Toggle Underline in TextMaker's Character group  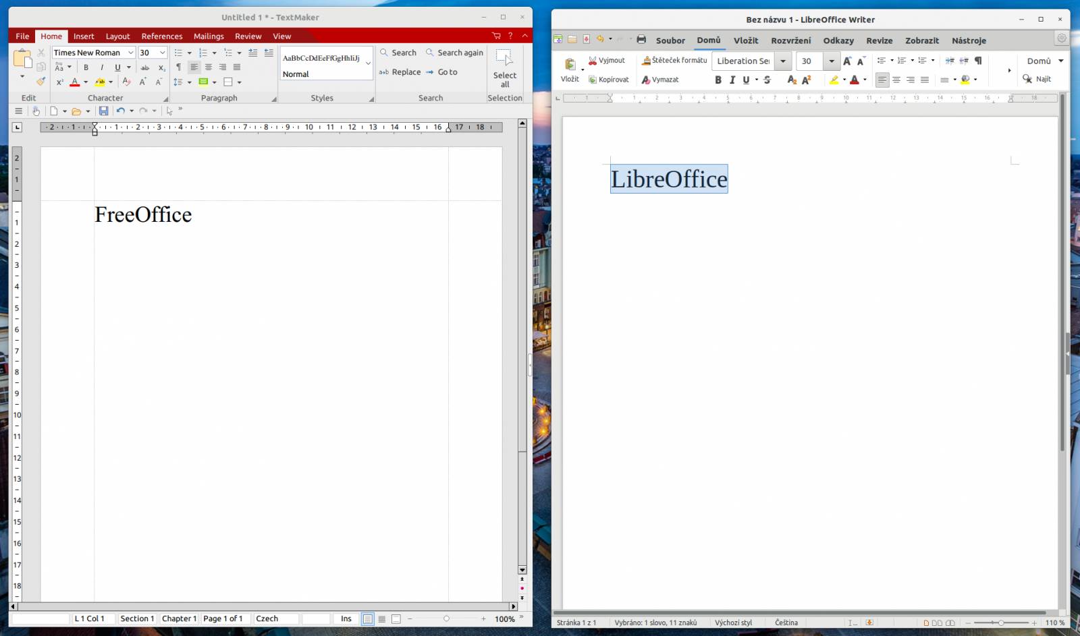pyautogui.click(x=117, y=67)
